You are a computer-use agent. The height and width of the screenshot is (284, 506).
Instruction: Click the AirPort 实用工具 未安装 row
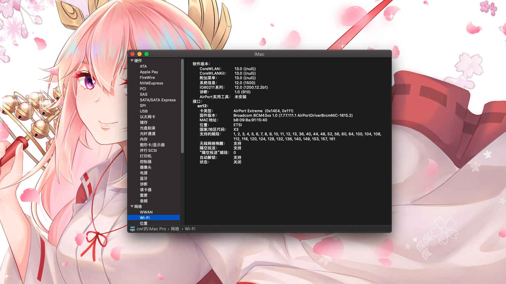tap(223, 97)
